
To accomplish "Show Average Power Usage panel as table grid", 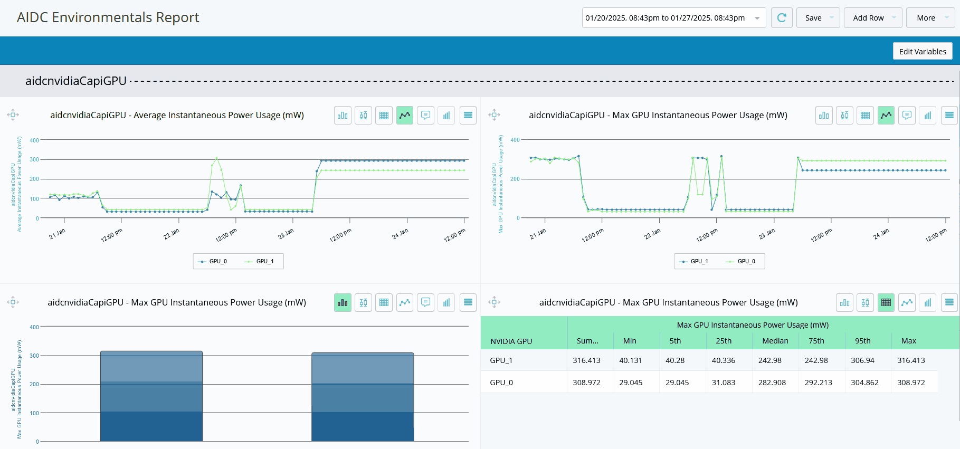I will 384,116.
